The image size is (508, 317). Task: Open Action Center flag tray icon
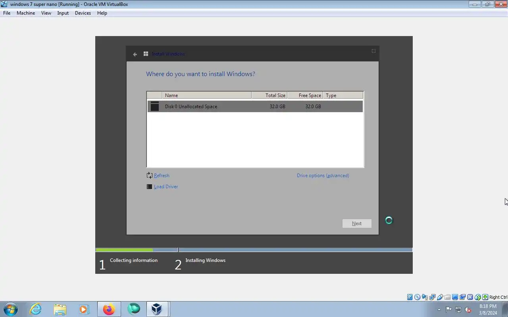tap(448, 309)
